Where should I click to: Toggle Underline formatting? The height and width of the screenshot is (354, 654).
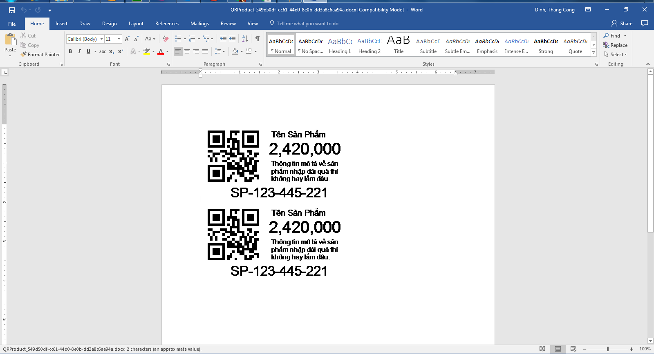point(88,51)
